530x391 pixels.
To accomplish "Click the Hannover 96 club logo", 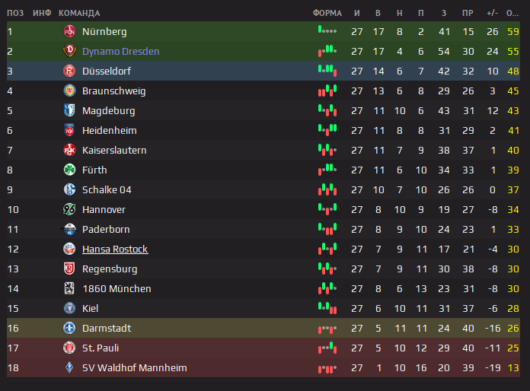I will pyautogui.click(x=69, y=209).
